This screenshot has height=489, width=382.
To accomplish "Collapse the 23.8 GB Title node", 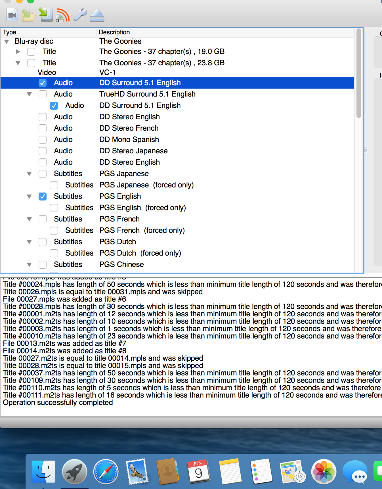I will [x=18, y=63].
